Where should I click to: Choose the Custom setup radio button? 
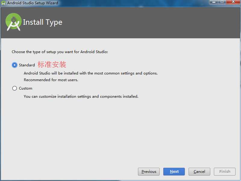click(x=14, y=88)
